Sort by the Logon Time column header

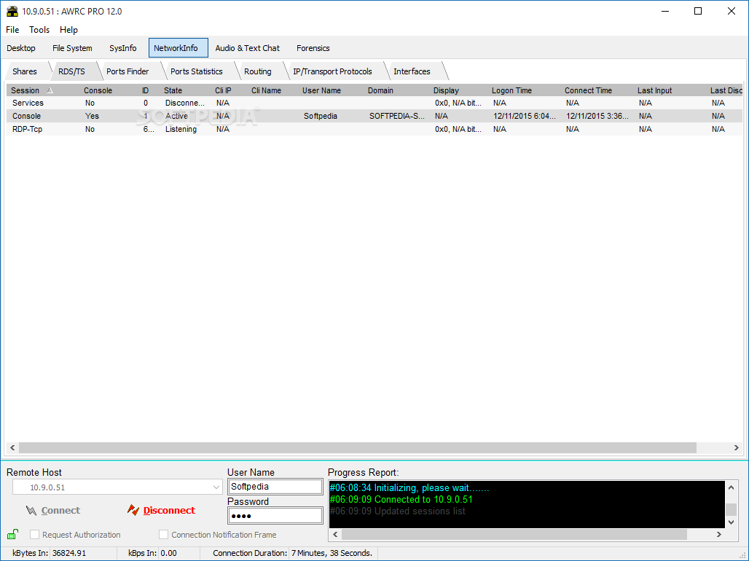[x=511, y=90]
